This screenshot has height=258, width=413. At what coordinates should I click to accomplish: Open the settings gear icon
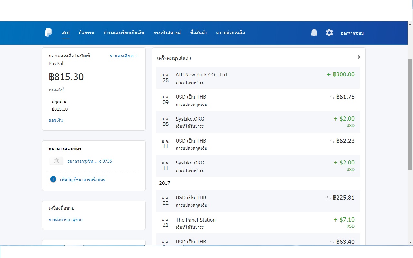[x=329, y=33]
